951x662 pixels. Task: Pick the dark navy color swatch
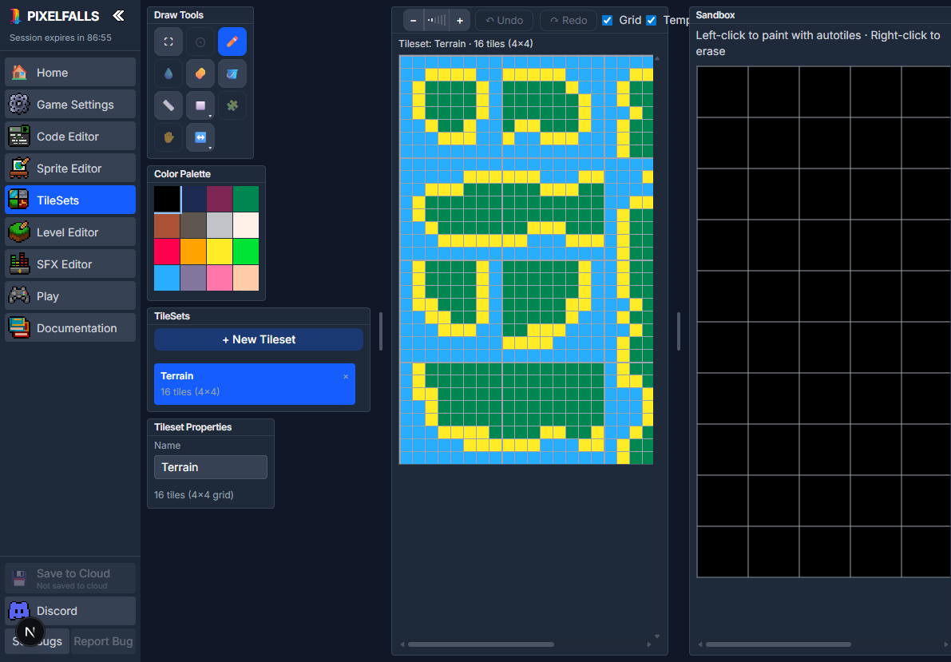tap(193, 199)
